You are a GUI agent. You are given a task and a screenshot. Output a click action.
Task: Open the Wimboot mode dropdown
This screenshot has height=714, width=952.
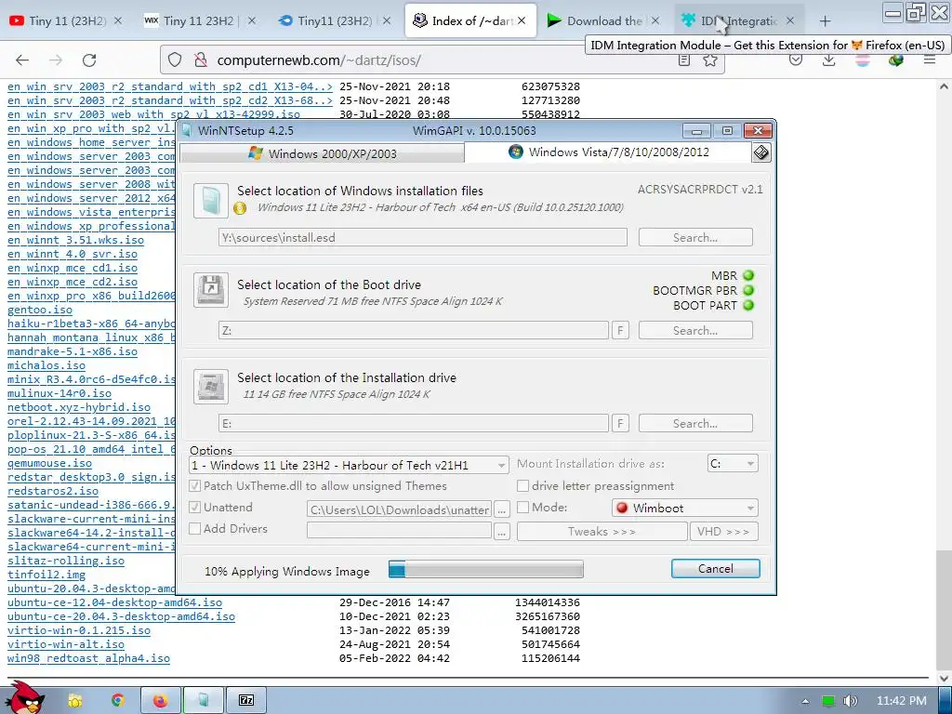(684, 508)
